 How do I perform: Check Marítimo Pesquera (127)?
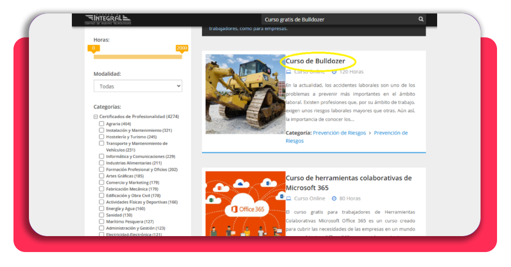click(102, 222)
